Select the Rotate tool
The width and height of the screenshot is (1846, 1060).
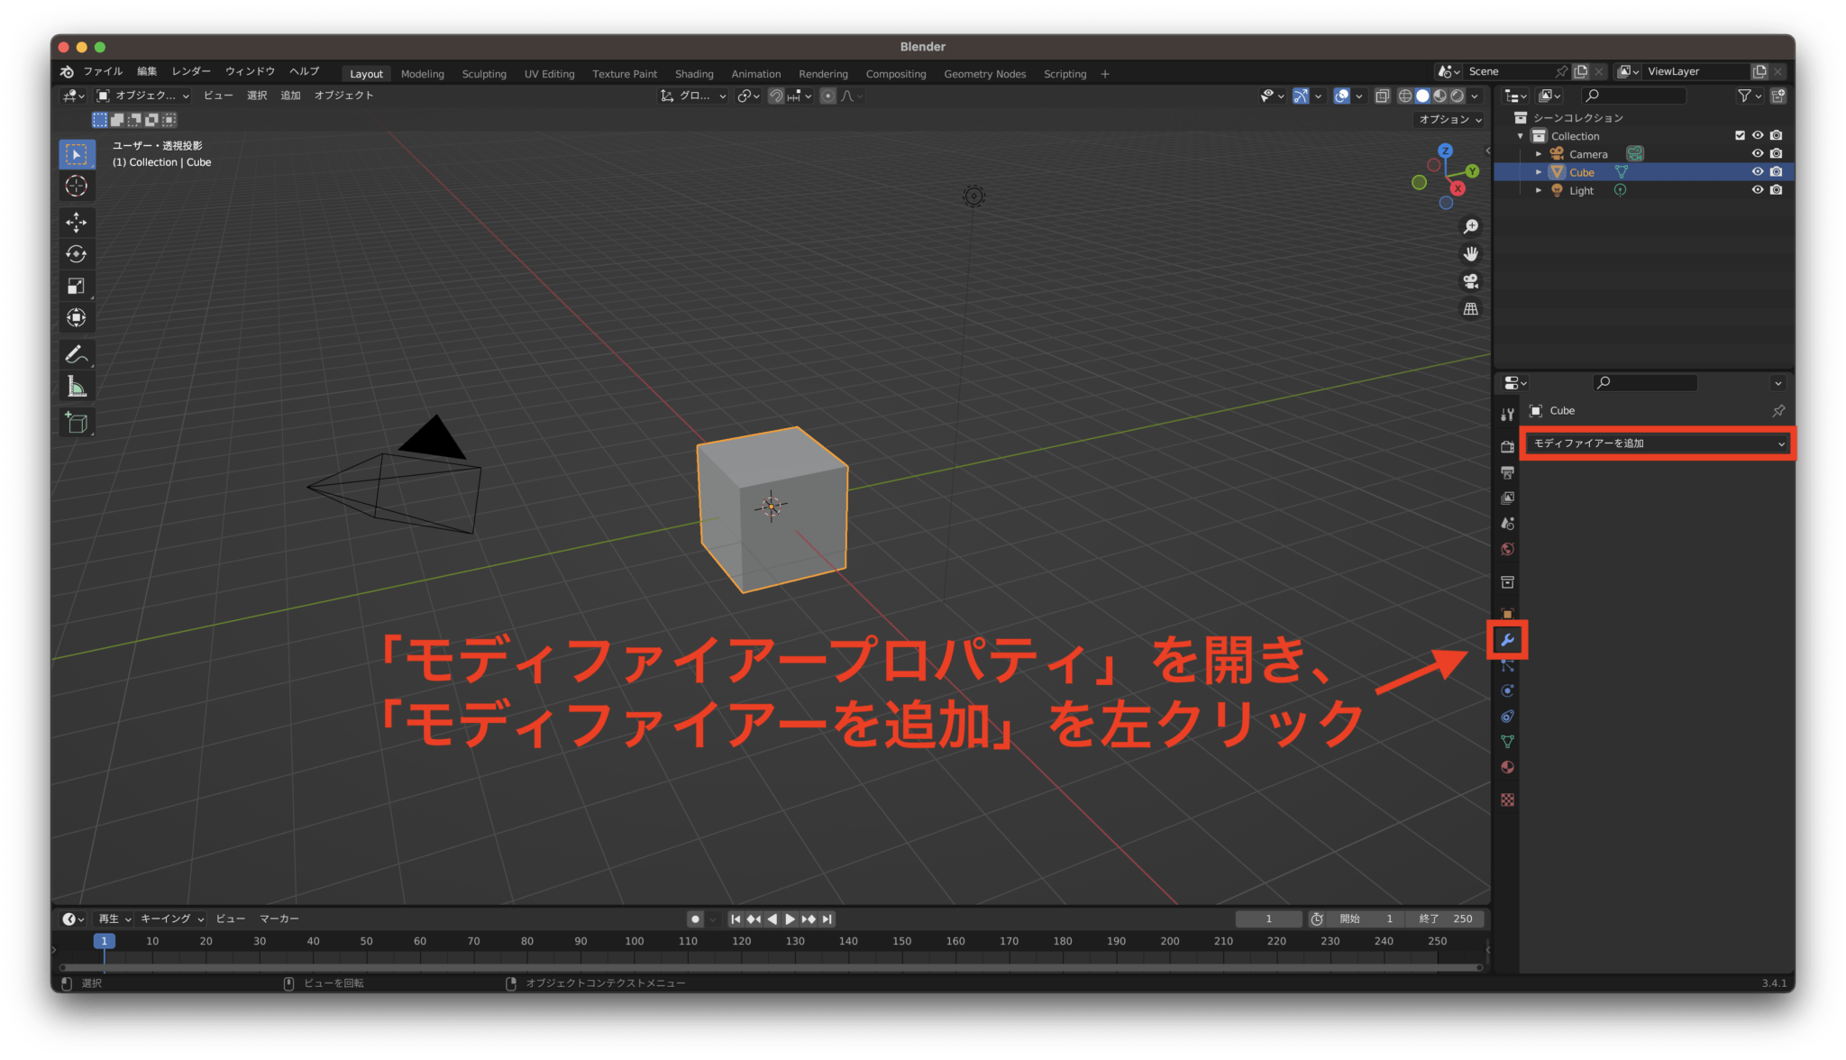(77, 253)
